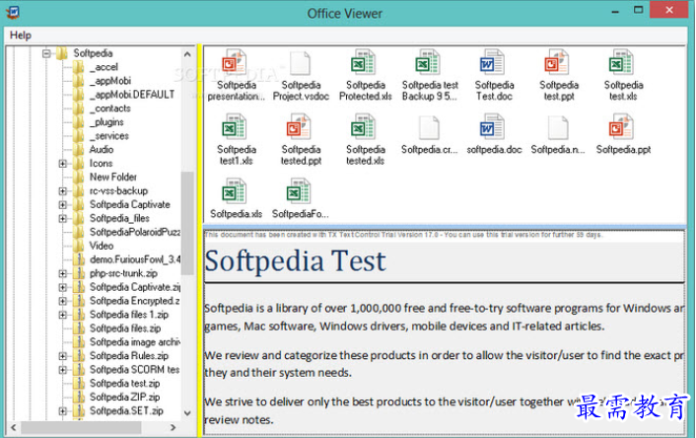The width and height of the screenshot is (696, 438).
Task: Expand the Softpedia SCORM test node
Action: [x=62, y=370]
